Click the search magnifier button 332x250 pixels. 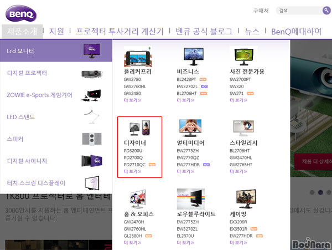326,10
